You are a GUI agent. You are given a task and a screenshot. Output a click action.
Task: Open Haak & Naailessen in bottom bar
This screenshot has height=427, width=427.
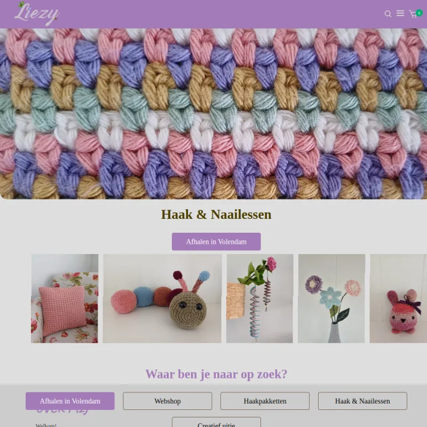coord(362,401)
